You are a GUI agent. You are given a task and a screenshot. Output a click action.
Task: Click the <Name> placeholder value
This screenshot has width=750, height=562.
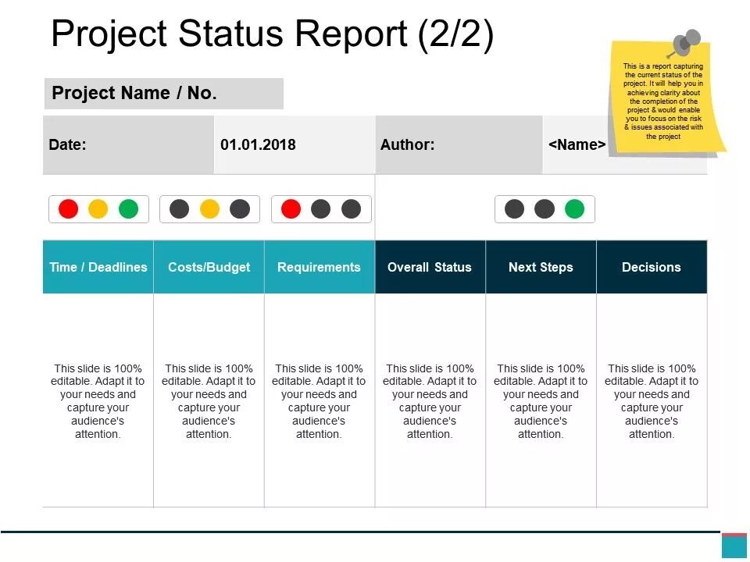click(577, 145)
